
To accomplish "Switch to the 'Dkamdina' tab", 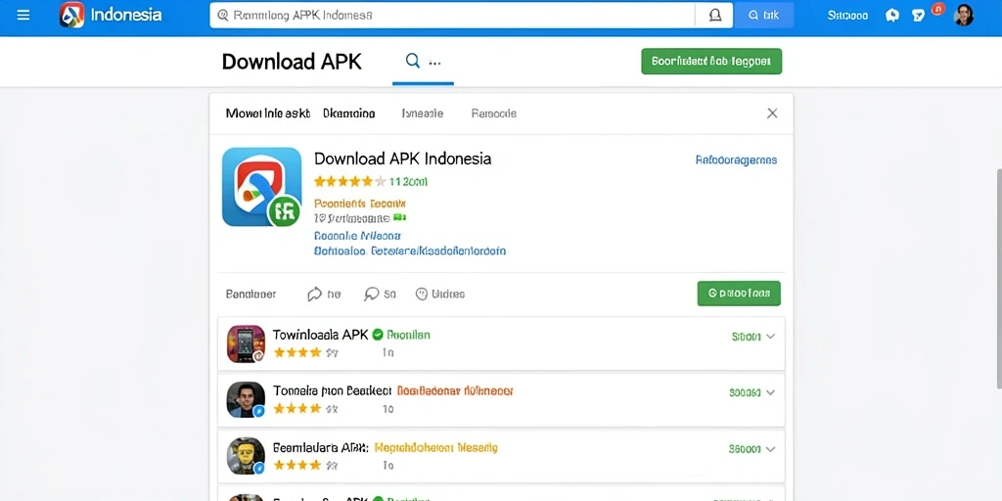I will pos(349,114).
